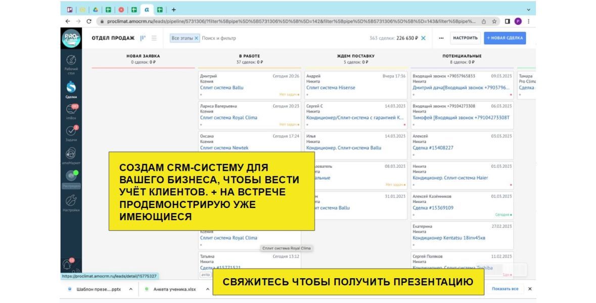596x303 pixels.
Task: Click the ОТДЕЛ ПРОДАЖ pipeline title
Action: (113, 38)
